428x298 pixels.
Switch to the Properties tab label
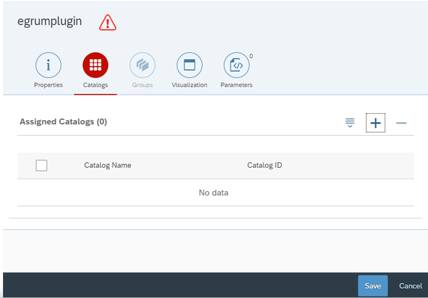tap(48, 85)
